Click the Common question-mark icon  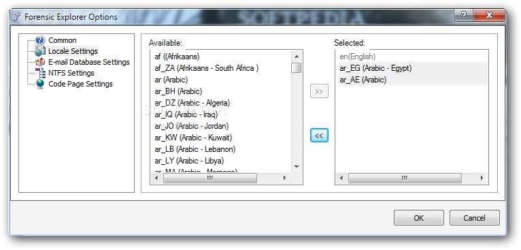point(40,40)
